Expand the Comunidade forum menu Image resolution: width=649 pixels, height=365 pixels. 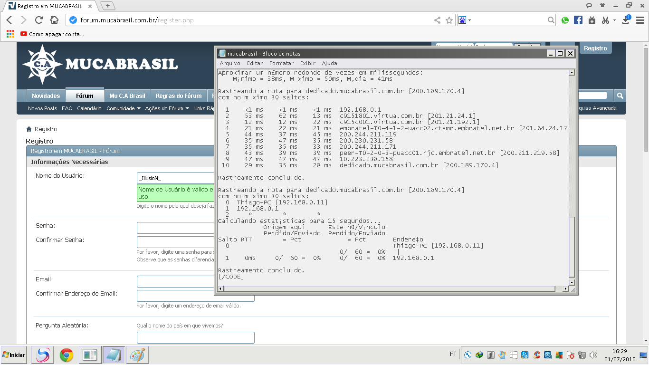[123, 108]
